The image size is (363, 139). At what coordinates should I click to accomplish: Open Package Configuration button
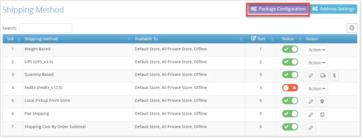(x=278, y=9)
